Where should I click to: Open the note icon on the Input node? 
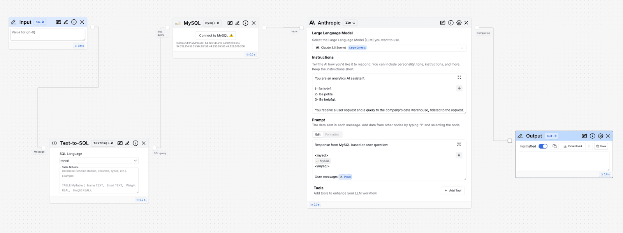click(x=58, y=22)
